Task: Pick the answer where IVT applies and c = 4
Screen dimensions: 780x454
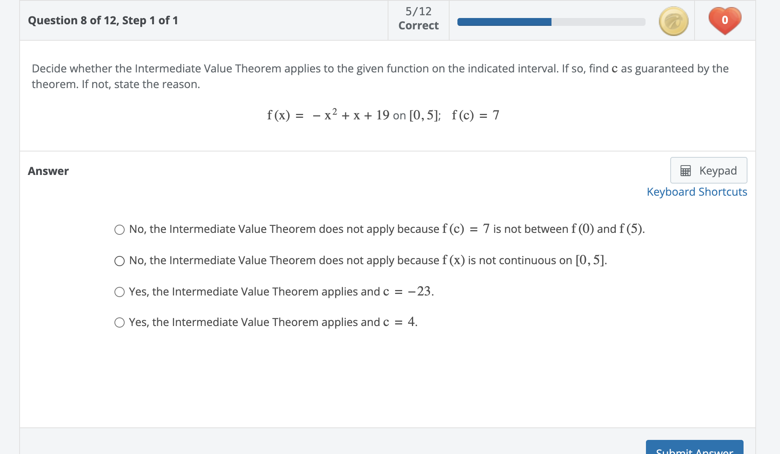Action: 119,322
